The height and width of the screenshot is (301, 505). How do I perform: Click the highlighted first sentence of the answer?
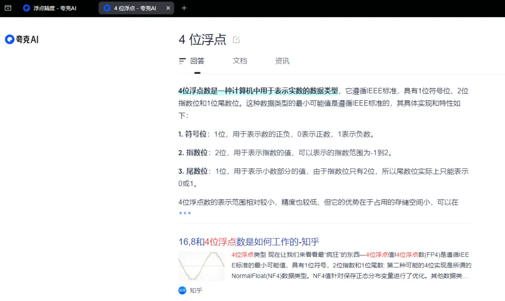point(258,91)
